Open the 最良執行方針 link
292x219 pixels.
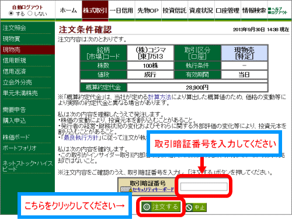[81, 137]
